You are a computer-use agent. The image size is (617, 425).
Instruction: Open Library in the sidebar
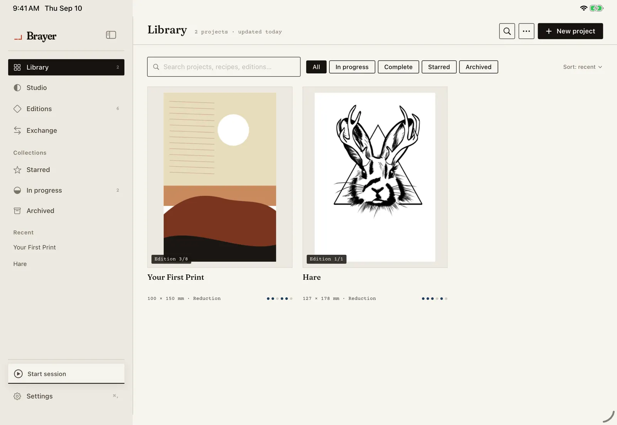[66, 67]
